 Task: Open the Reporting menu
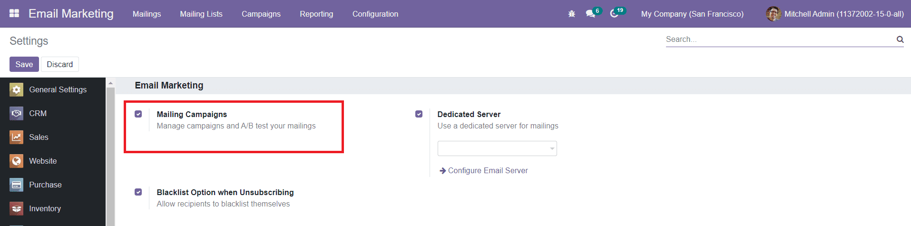point(316,14)
